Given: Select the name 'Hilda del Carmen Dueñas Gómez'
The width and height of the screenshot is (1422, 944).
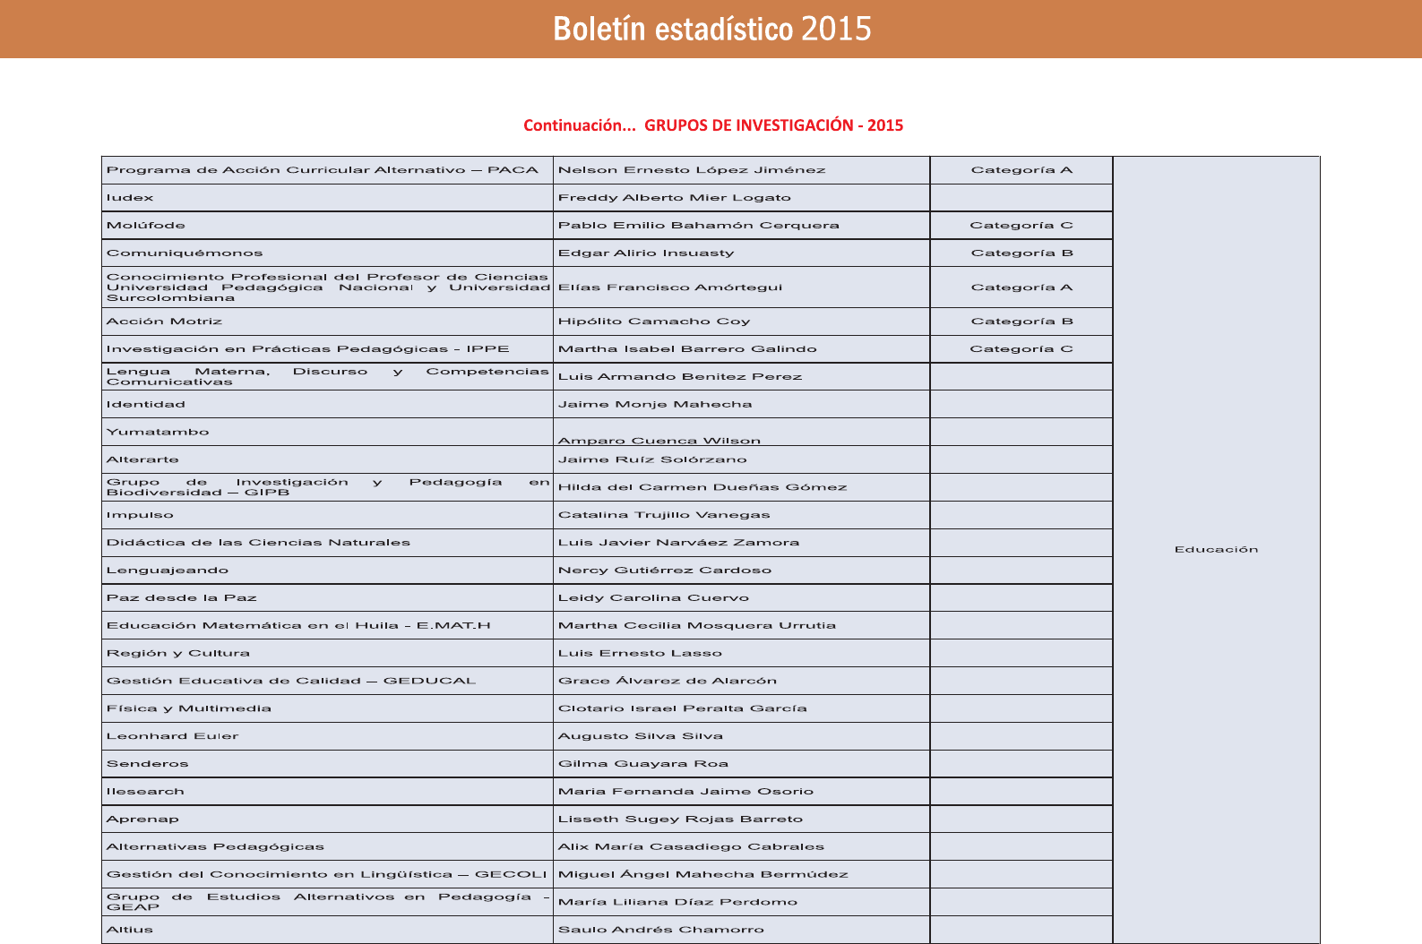Looking at the screenshot, I should [x=702, y=487].
